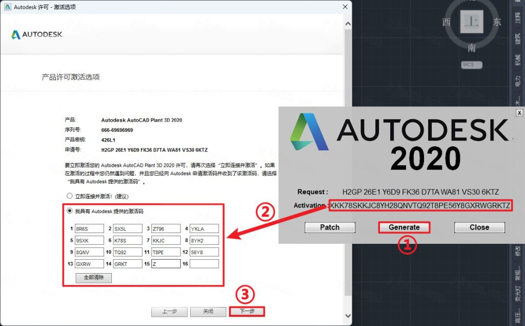The width and height of the screenshot is (525, 326).
Task: Click the Autodesk app icon in title bar
Action: [x=7, y=7]
